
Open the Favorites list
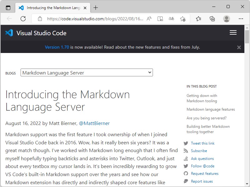(x=199, y=19)
